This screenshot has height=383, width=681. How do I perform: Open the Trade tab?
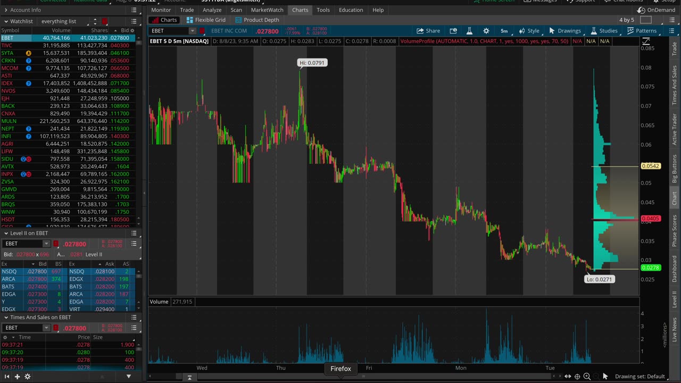click(x=187, y=10)
